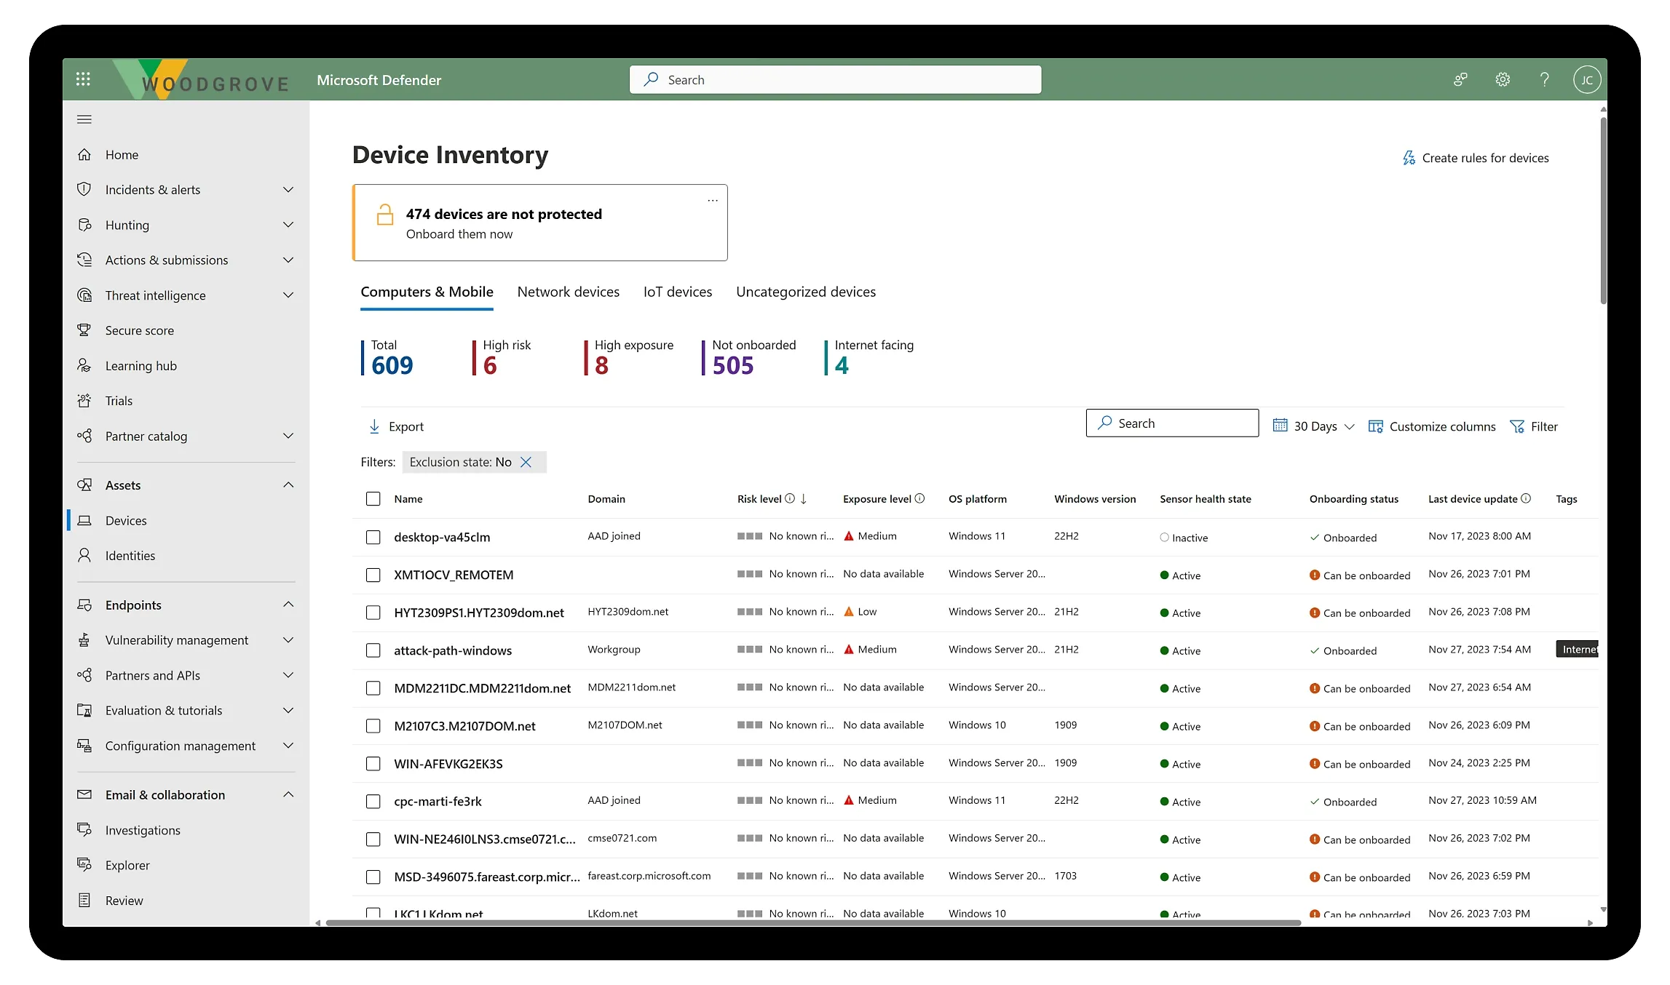Image resolution: width=1670 pixels, height=985 pixels.
Task: Open the help question mark icon
Action: pos(1544,79)
